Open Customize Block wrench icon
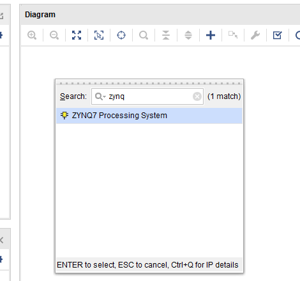This screenshot has height=281, width=300. 255,35
